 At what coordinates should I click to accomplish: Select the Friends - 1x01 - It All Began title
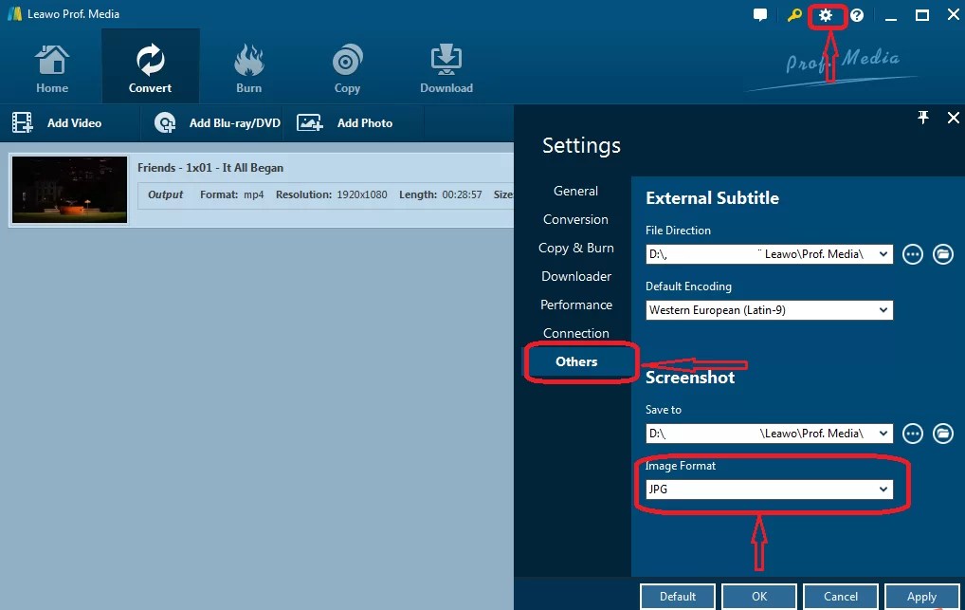point(210,168)
